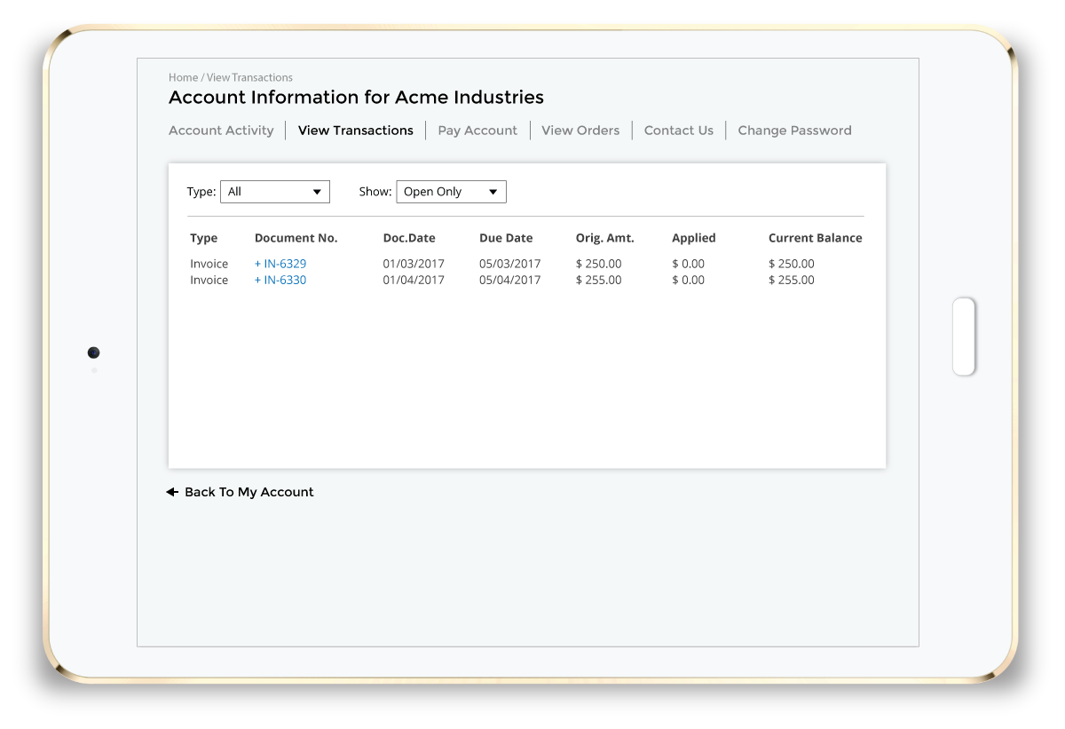Expand invoice IN-6329 details

[280, 264]
